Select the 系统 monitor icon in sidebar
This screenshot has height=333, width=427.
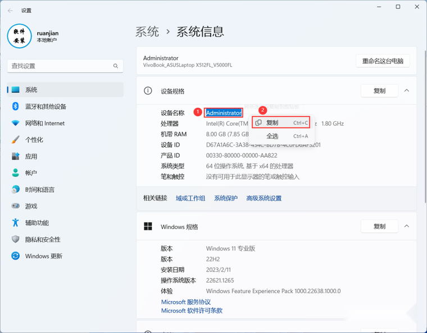pos(16,90)
